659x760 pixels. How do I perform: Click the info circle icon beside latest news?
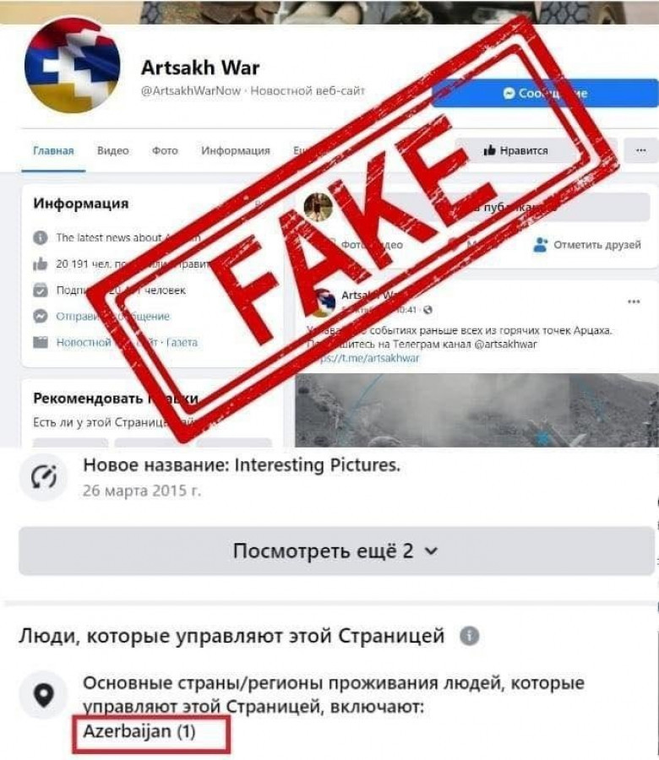[41, 238]
